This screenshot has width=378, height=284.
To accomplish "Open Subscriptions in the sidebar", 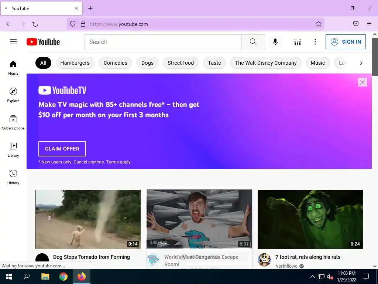I will [13, 123].
